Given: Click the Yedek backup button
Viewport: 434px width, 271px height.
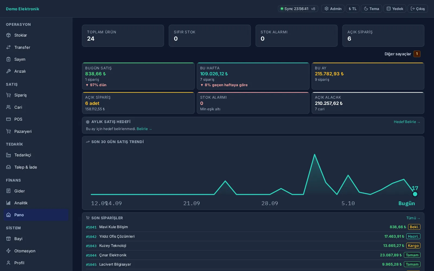Looking at the screenshot, I should pyautogui.click(x=395, y=9).
